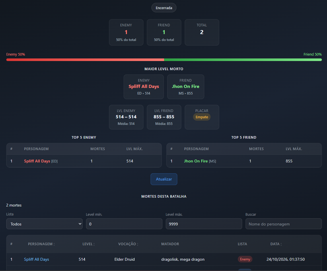The image size is (327, 271).
Task: Select Jhon On Fire in Top 5 Friend
Action: [x=196, y=161]
